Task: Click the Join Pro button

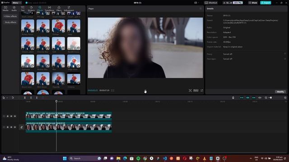Action: pos(238,3)
